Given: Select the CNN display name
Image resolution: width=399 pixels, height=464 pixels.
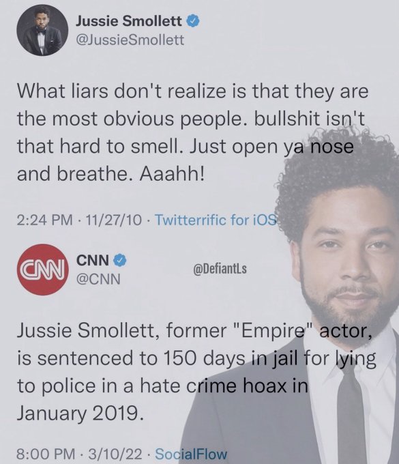Looking at the screenshot, I should [93, 261].
